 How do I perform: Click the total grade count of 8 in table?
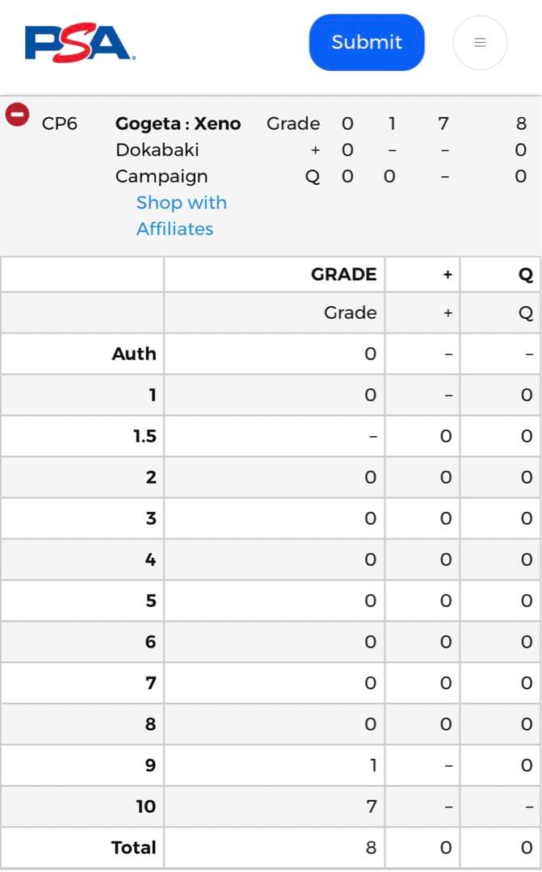pyautogui.click(x=371, y=848)
